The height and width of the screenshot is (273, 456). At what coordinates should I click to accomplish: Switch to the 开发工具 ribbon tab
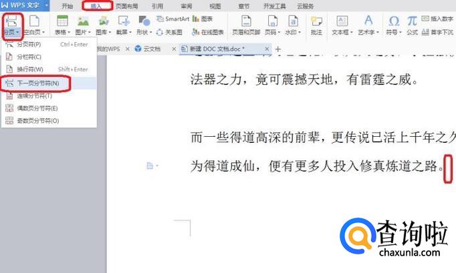click(274, 6)
